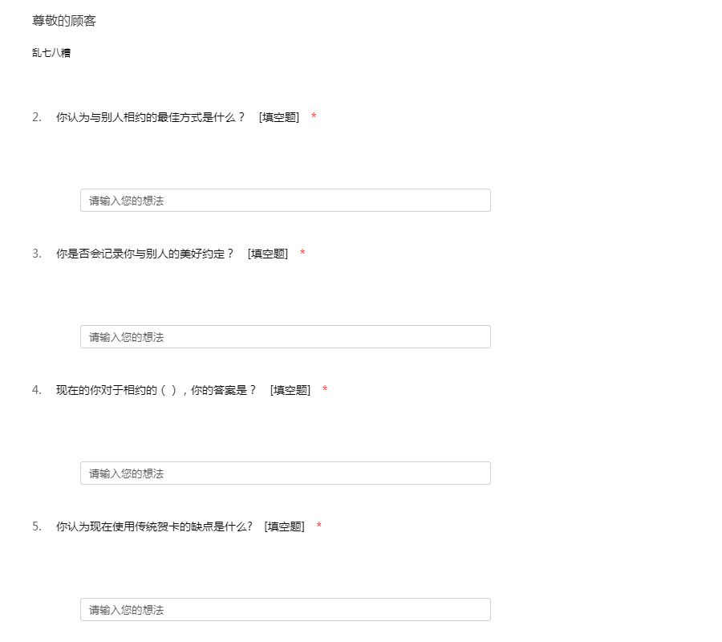Click the question number '5.' label
Image resolution: width=722 pixels, height=642 pixels.
[x=37, y=526]
